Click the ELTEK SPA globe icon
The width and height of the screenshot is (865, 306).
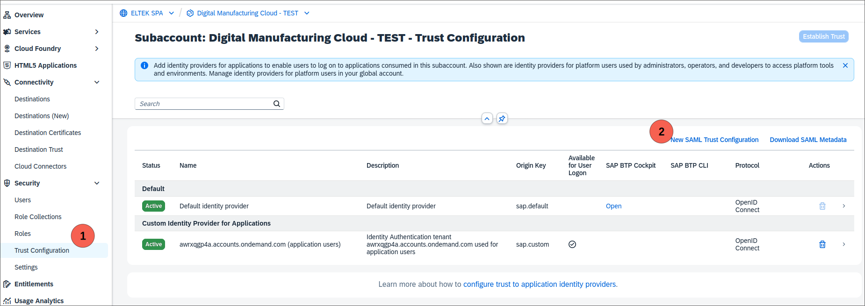(x=123, y=13)
